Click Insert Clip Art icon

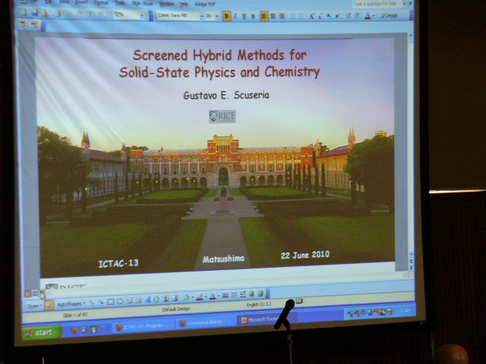[166, 299]
